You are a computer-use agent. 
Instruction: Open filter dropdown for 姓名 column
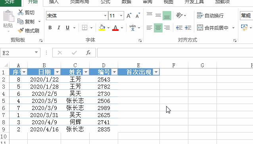86,72
